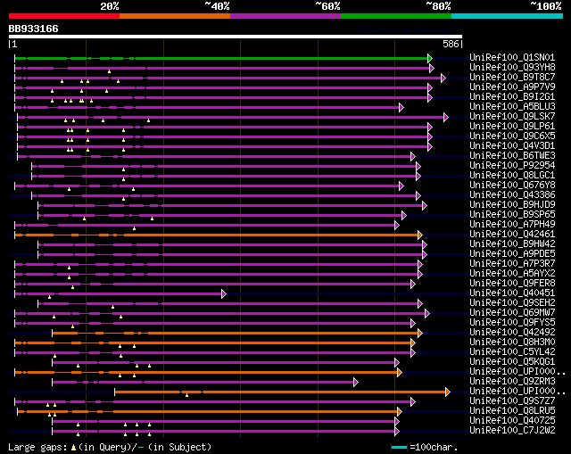Open the UniRef100_A7P3R7 label
571x454 pixels.
pyautogui.click(x=512, y=264)
